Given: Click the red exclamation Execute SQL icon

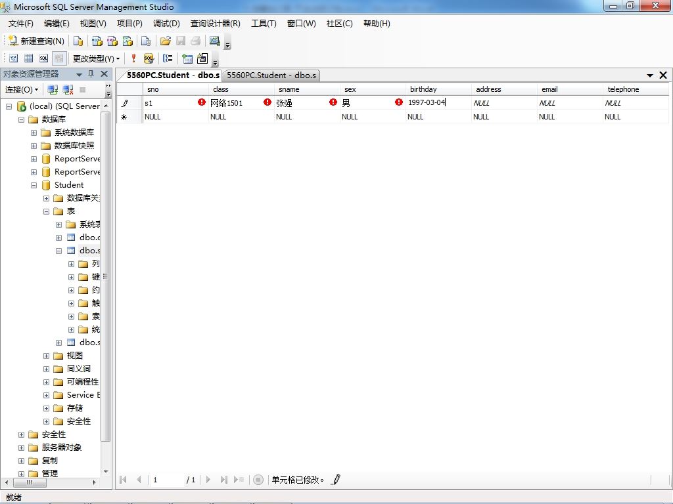Looking at the screenshot, I should click(x=133, y=58).
